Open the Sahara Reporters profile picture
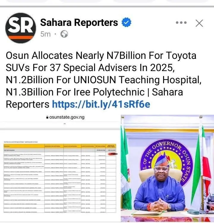Image resolution: width=214 pixels, height=223 pixels. coord(21,28)
